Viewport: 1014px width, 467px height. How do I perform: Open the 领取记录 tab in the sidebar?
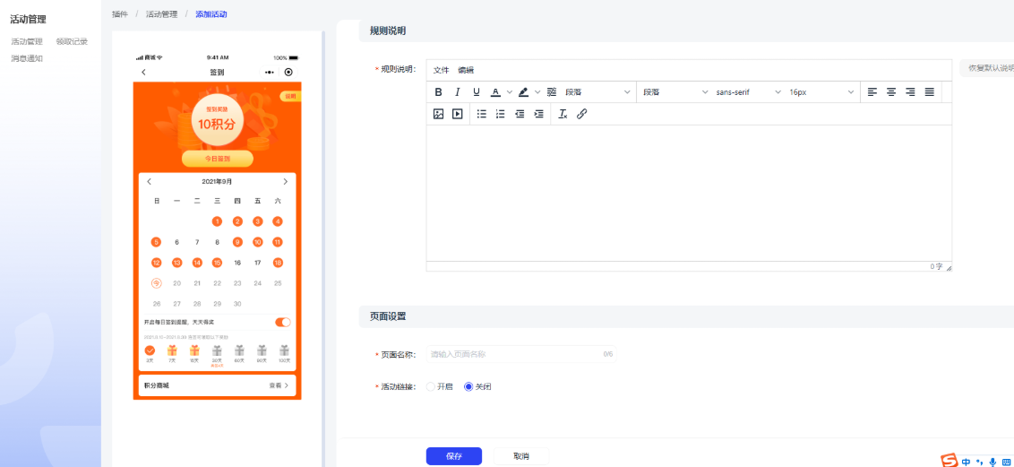click(x=72, y=41)
